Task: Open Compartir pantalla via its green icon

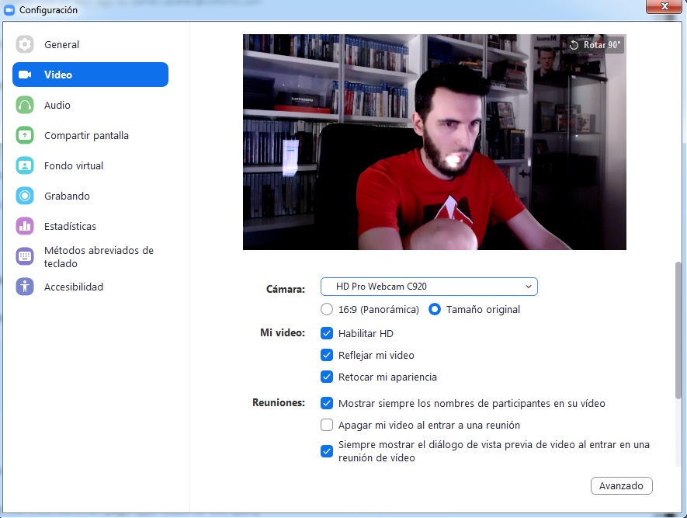Action: click(x=25, y=135)
